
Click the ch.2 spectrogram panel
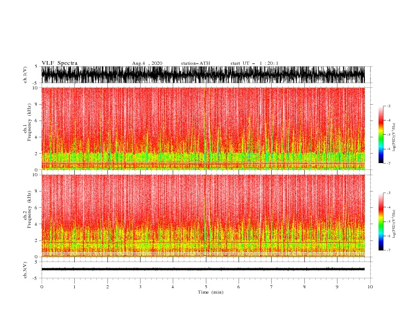(x=203, y=216)
